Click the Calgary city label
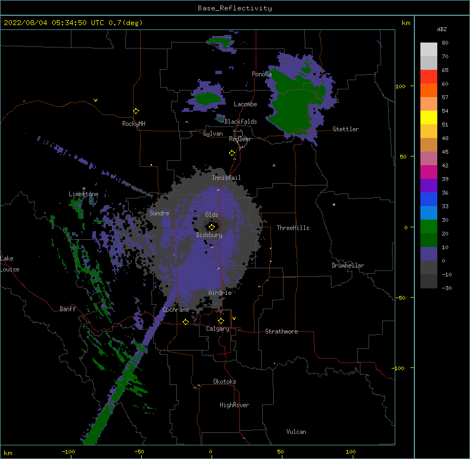 click(x=218, y=329)
